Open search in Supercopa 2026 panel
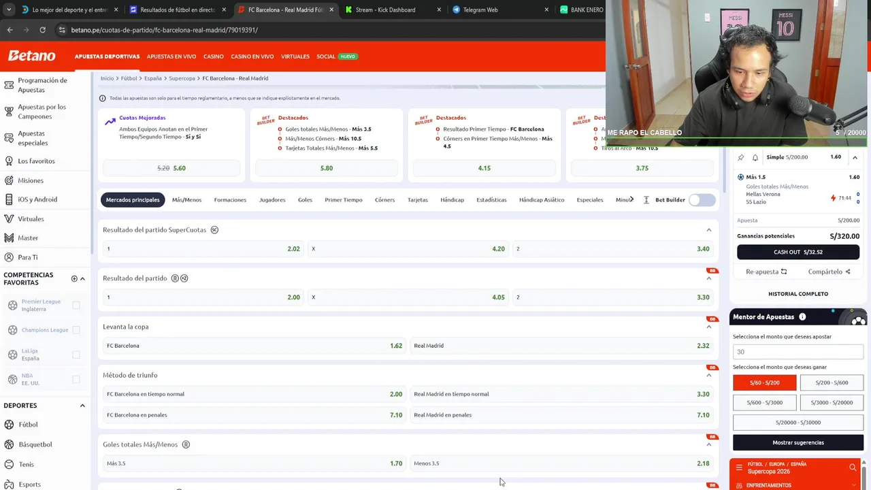The height and width of the screenshot is (490, 871). coord(853,468)
